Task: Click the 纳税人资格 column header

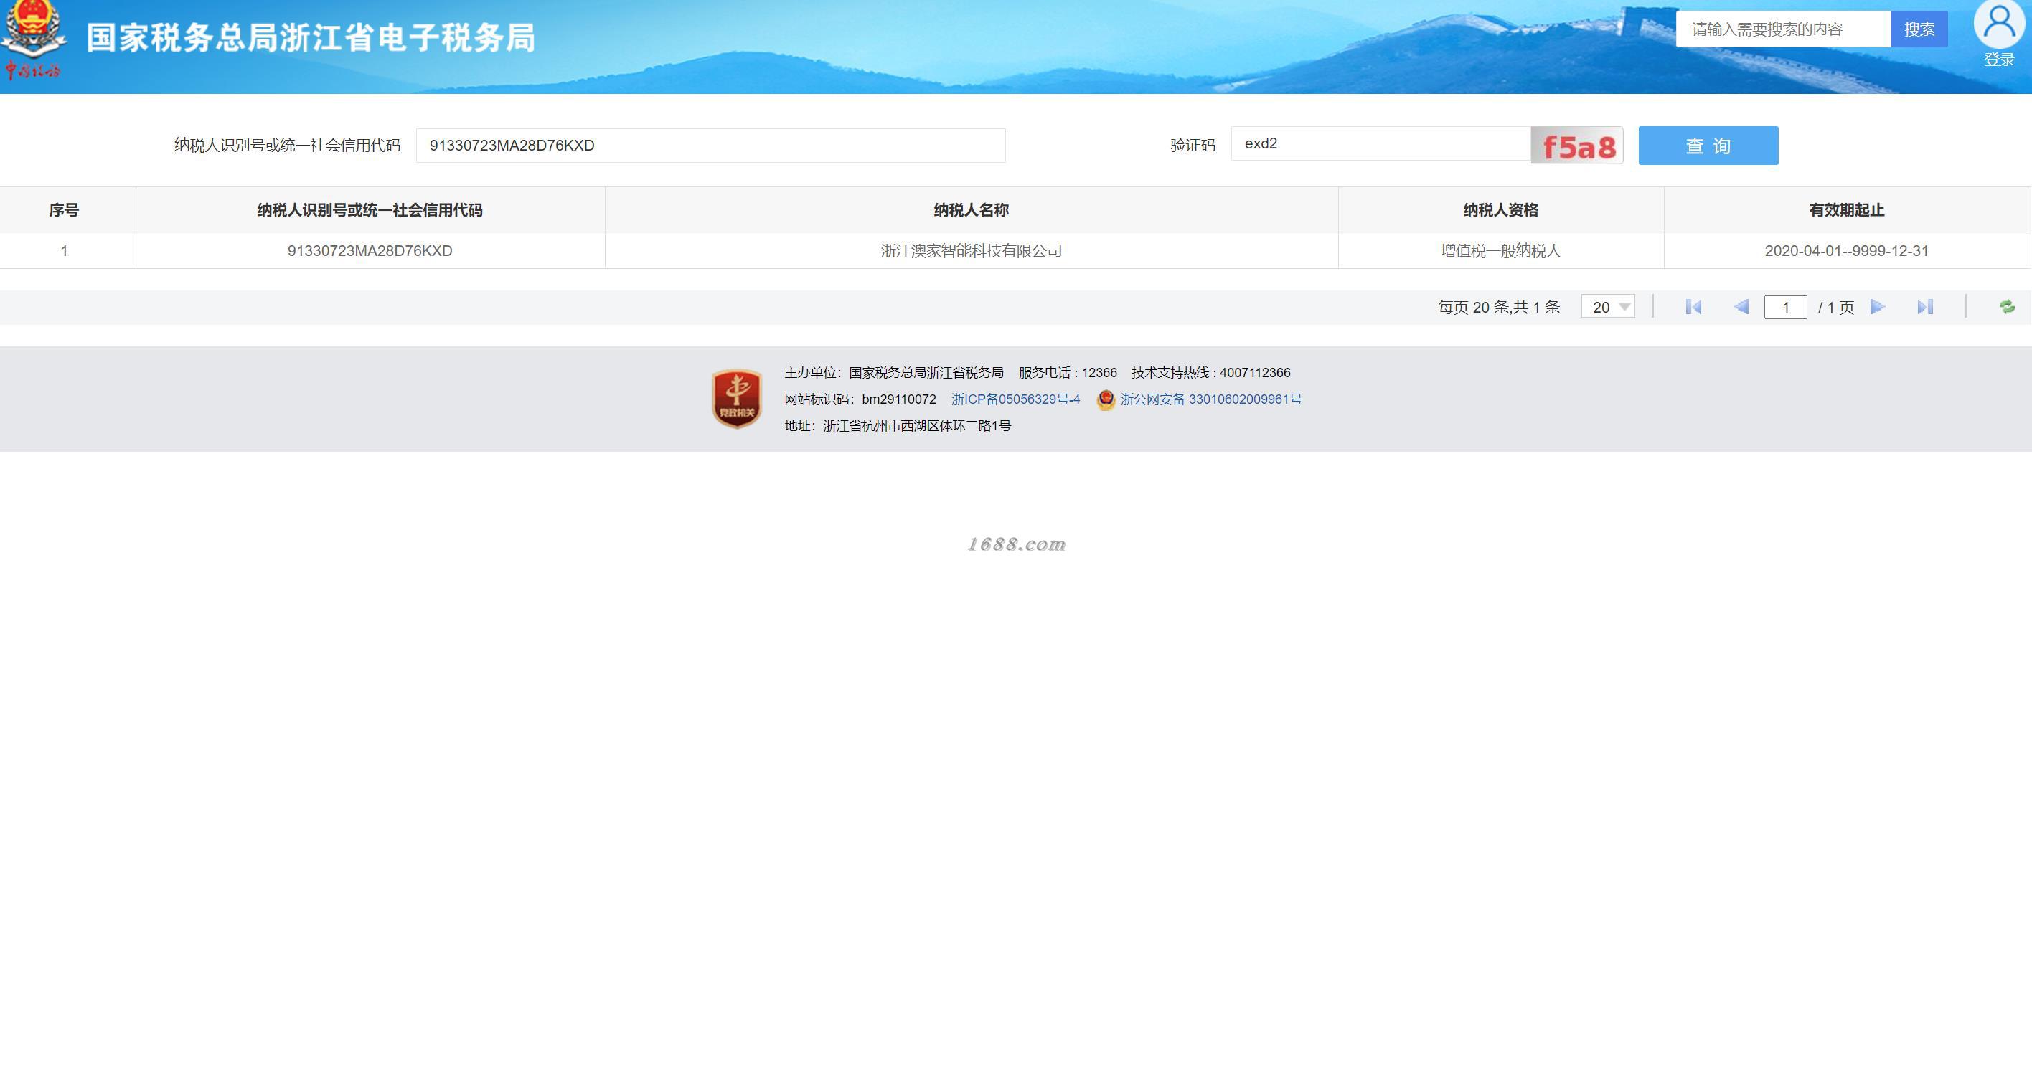Action: click(x=1500, y=211)
